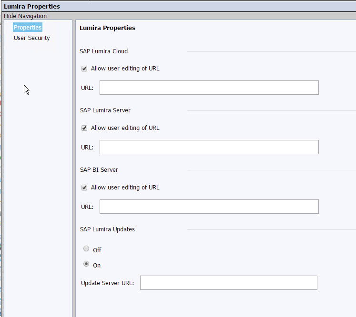
Task: Click the SAP BI Server URL field
Action: (x=209, y=207)
